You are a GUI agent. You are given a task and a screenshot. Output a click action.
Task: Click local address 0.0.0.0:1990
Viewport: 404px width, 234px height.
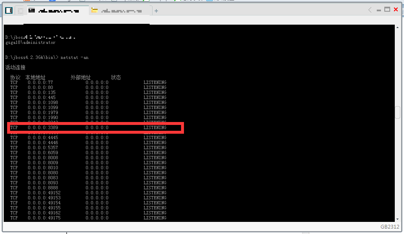[x=43, y=117]
